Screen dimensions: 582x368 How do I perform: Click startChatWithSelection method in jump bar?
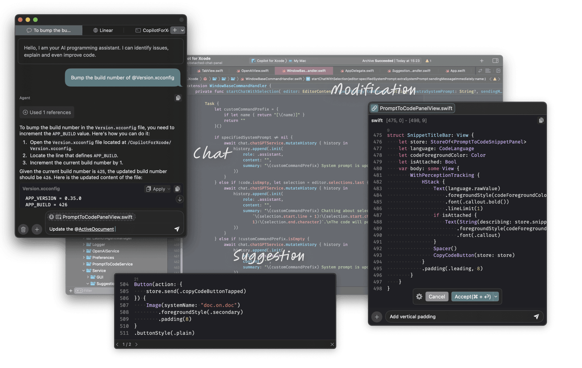(396, 79)
